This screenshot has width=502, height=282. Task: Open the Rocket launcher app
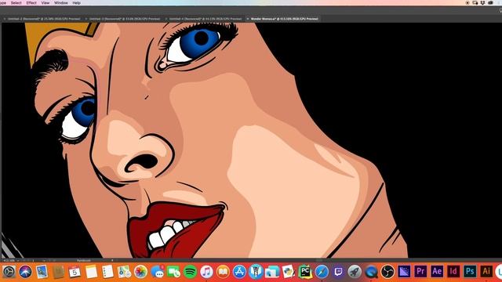point(355,272)
